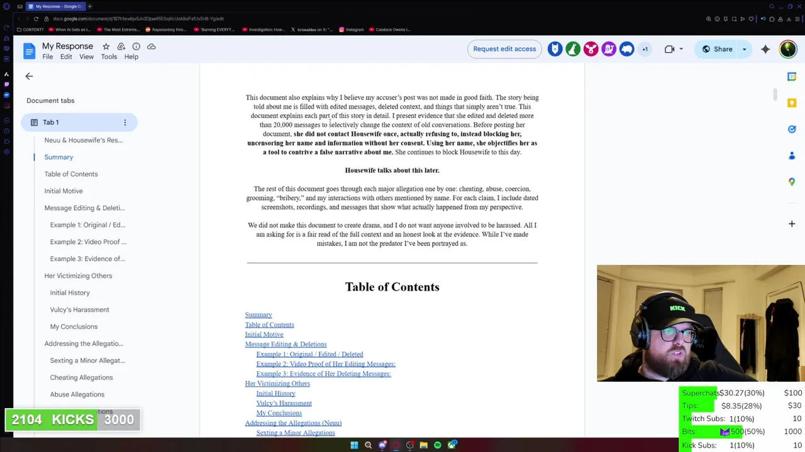Viewport: 805px width, 452px height.
Task: Click the document vertical scrollbar thumb
Action: (x=775, y=94)
